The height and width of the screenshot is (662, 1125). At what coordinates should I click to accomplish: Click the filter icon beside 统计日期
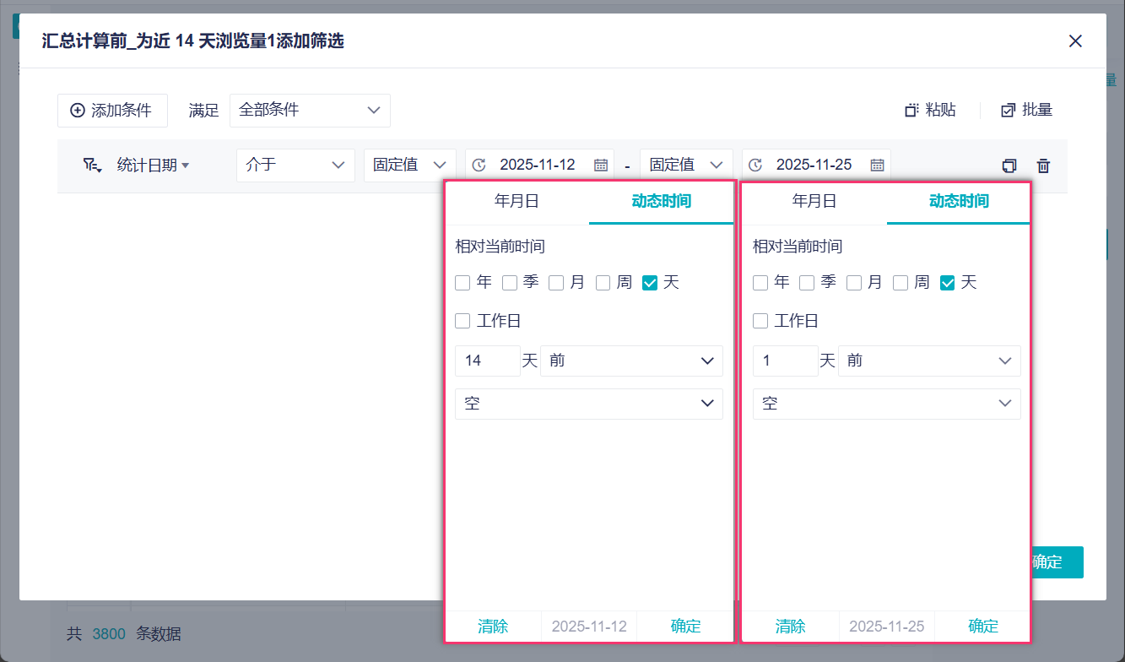(x=92, y=165)
